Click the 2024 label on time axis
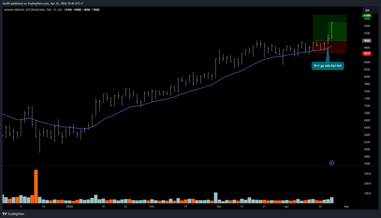The height and width of the screenshot is (218, 381). [70, 206]
